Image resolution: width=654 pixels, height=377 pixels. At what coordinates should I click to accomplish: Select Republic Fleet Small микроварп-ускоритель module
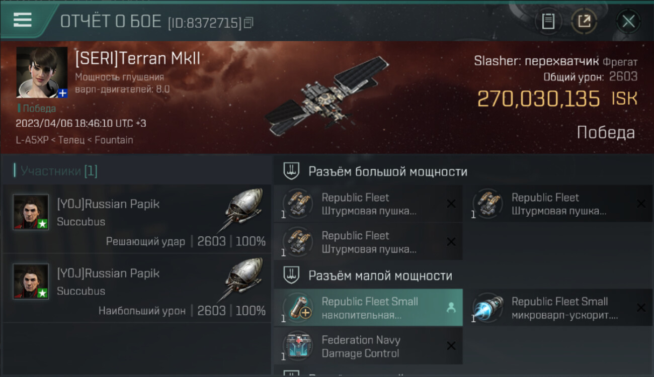(558, 308)
